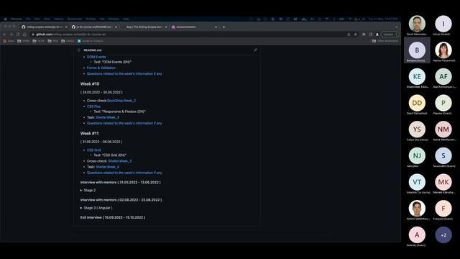Click the Update button in Chrome toolbar
Image resolution: width=460 pixels, height=259 pixels.
[x=390, y=35]
